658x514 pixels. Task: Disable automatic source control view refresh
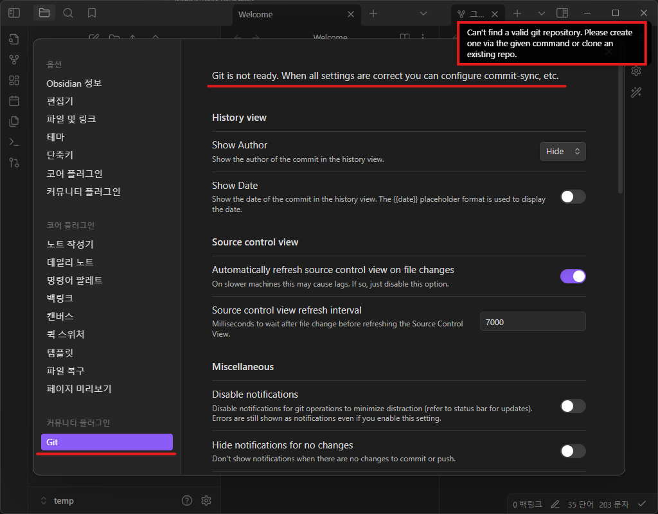coord(573,276)
